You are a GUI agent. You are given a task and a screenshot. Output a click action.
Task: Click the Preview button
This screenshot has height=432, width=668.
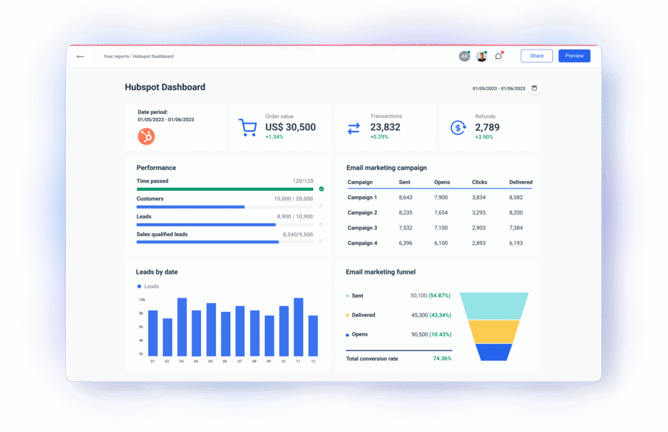point(574,56)
